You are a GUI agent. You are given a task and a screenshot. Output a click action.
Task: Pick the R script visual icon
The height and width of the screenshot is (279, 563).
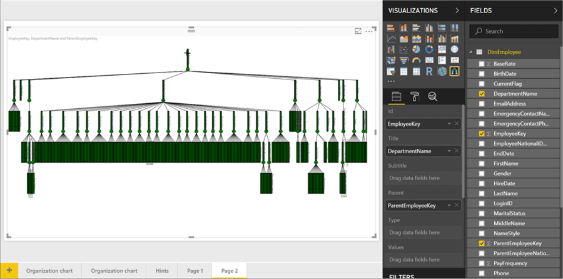(x=430, y=71)
